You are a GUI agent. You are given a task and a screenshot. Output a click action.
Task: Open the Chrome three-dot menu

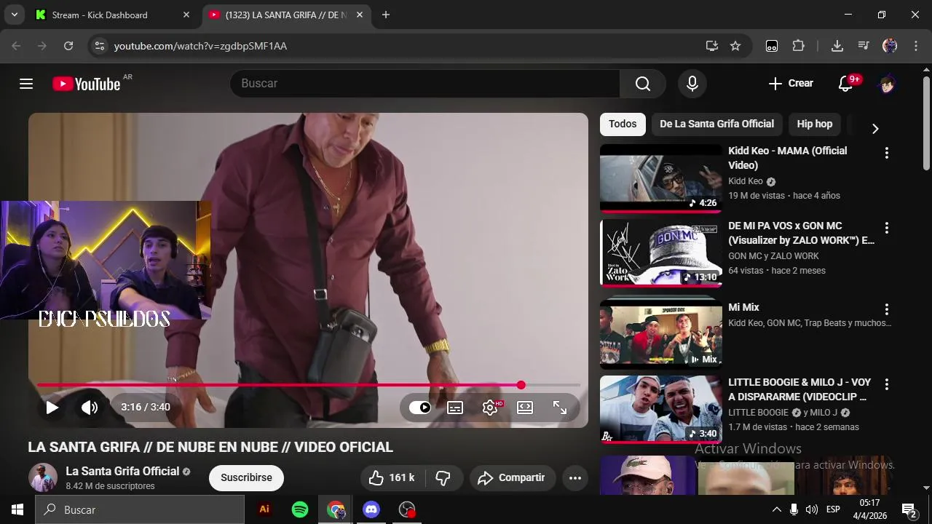pos(915,46)
